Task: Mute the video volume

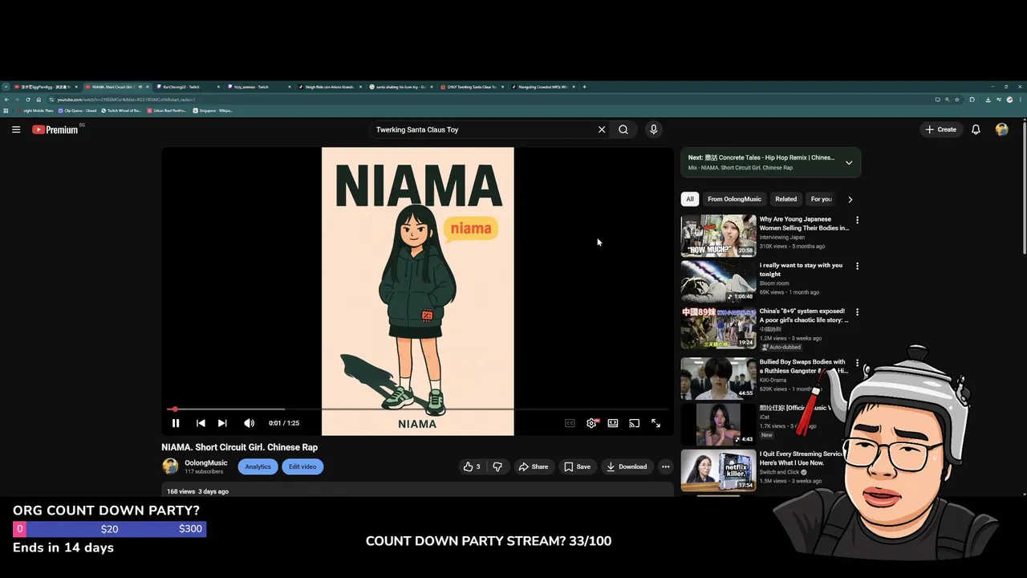Action: coord(249,423)
